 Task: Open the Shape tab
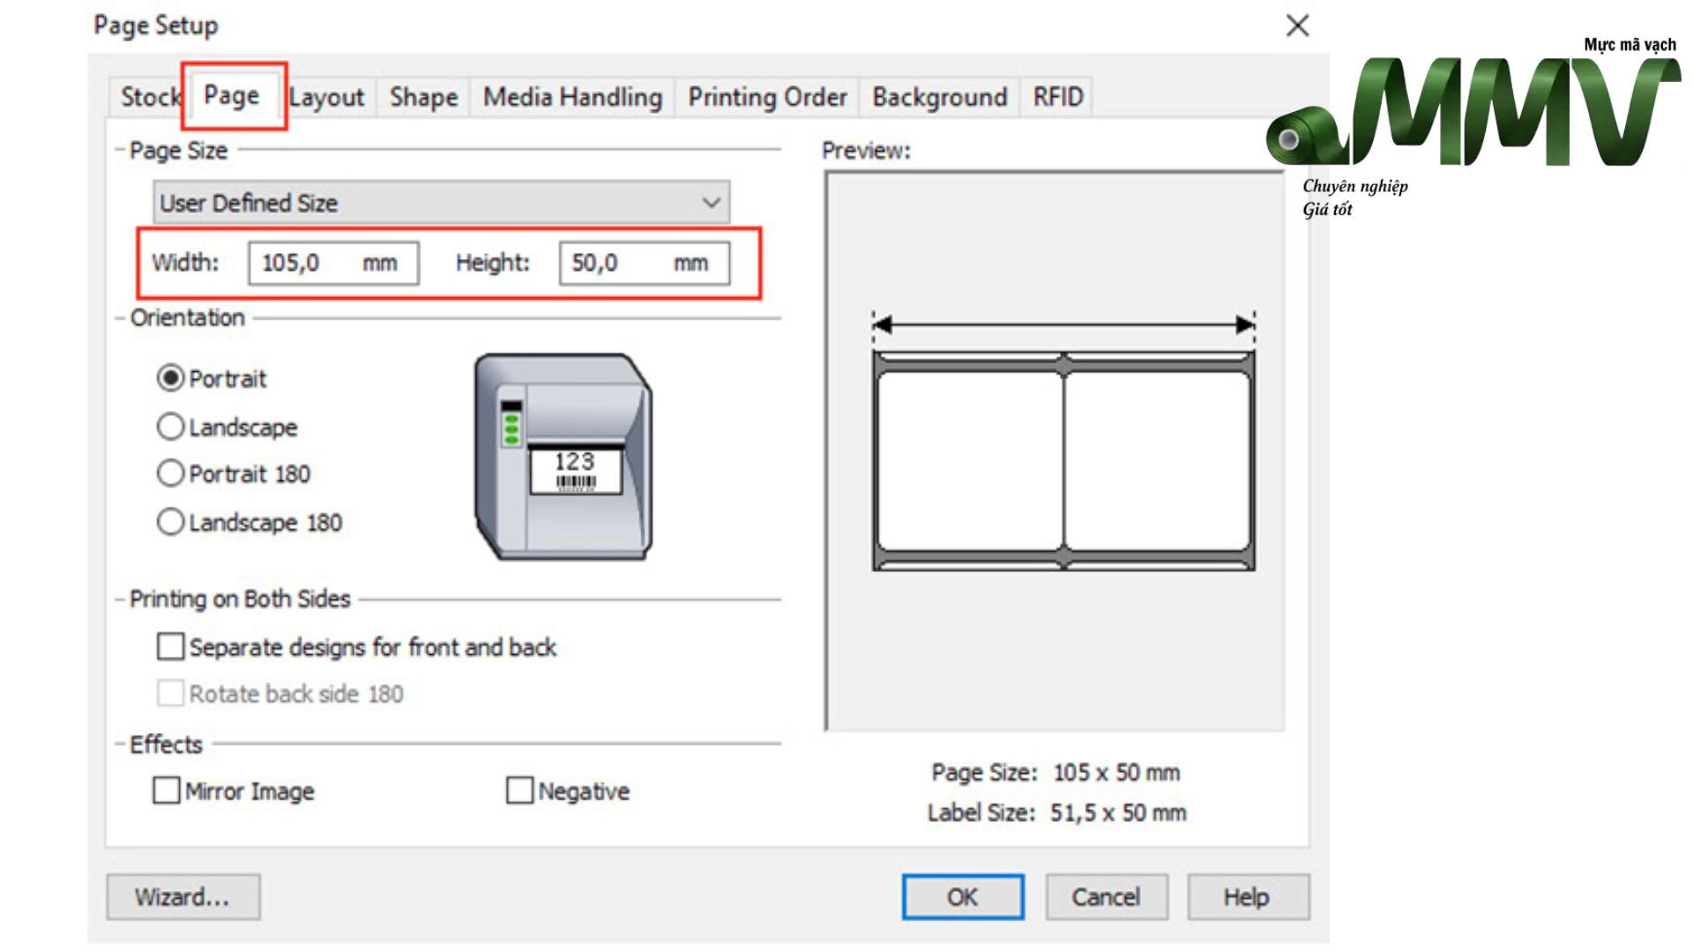tap(424, 97)
